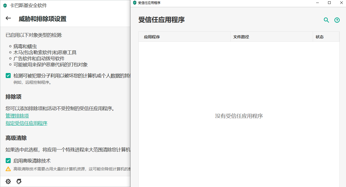Go back using the arrow in settings window
Image resolution: width=346 pixels, height=187 pixels.
click(8, 18)
